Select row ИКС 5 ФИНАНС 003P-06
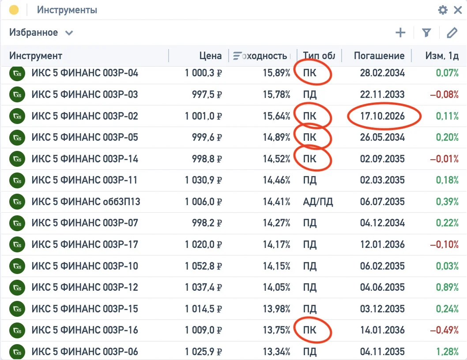This screenshot has height=360, width=467. [233, 351]
